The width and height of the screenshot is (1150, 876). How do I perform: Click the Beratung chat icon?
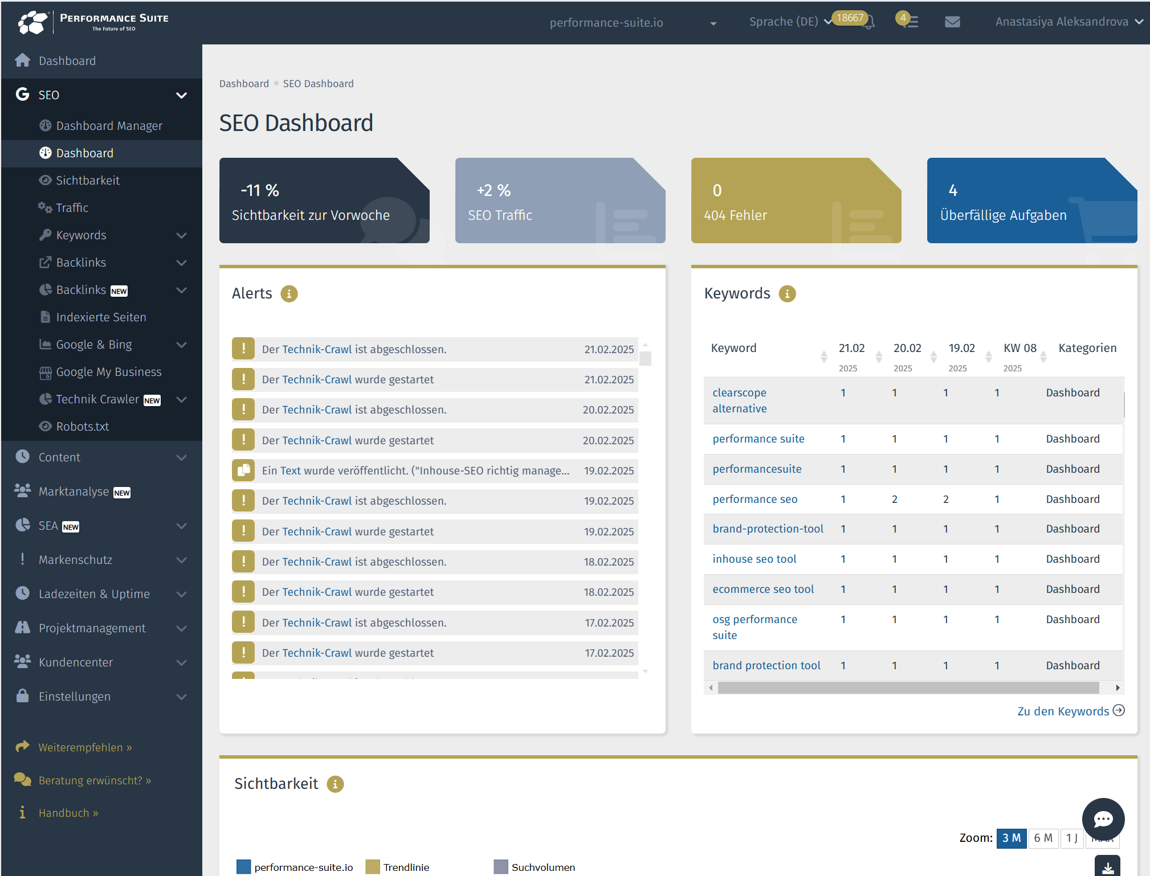point(22,779)
